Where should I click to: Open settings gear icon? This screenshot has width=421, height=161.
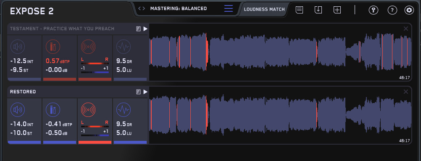pyautogui.click(x=409, y=10)
